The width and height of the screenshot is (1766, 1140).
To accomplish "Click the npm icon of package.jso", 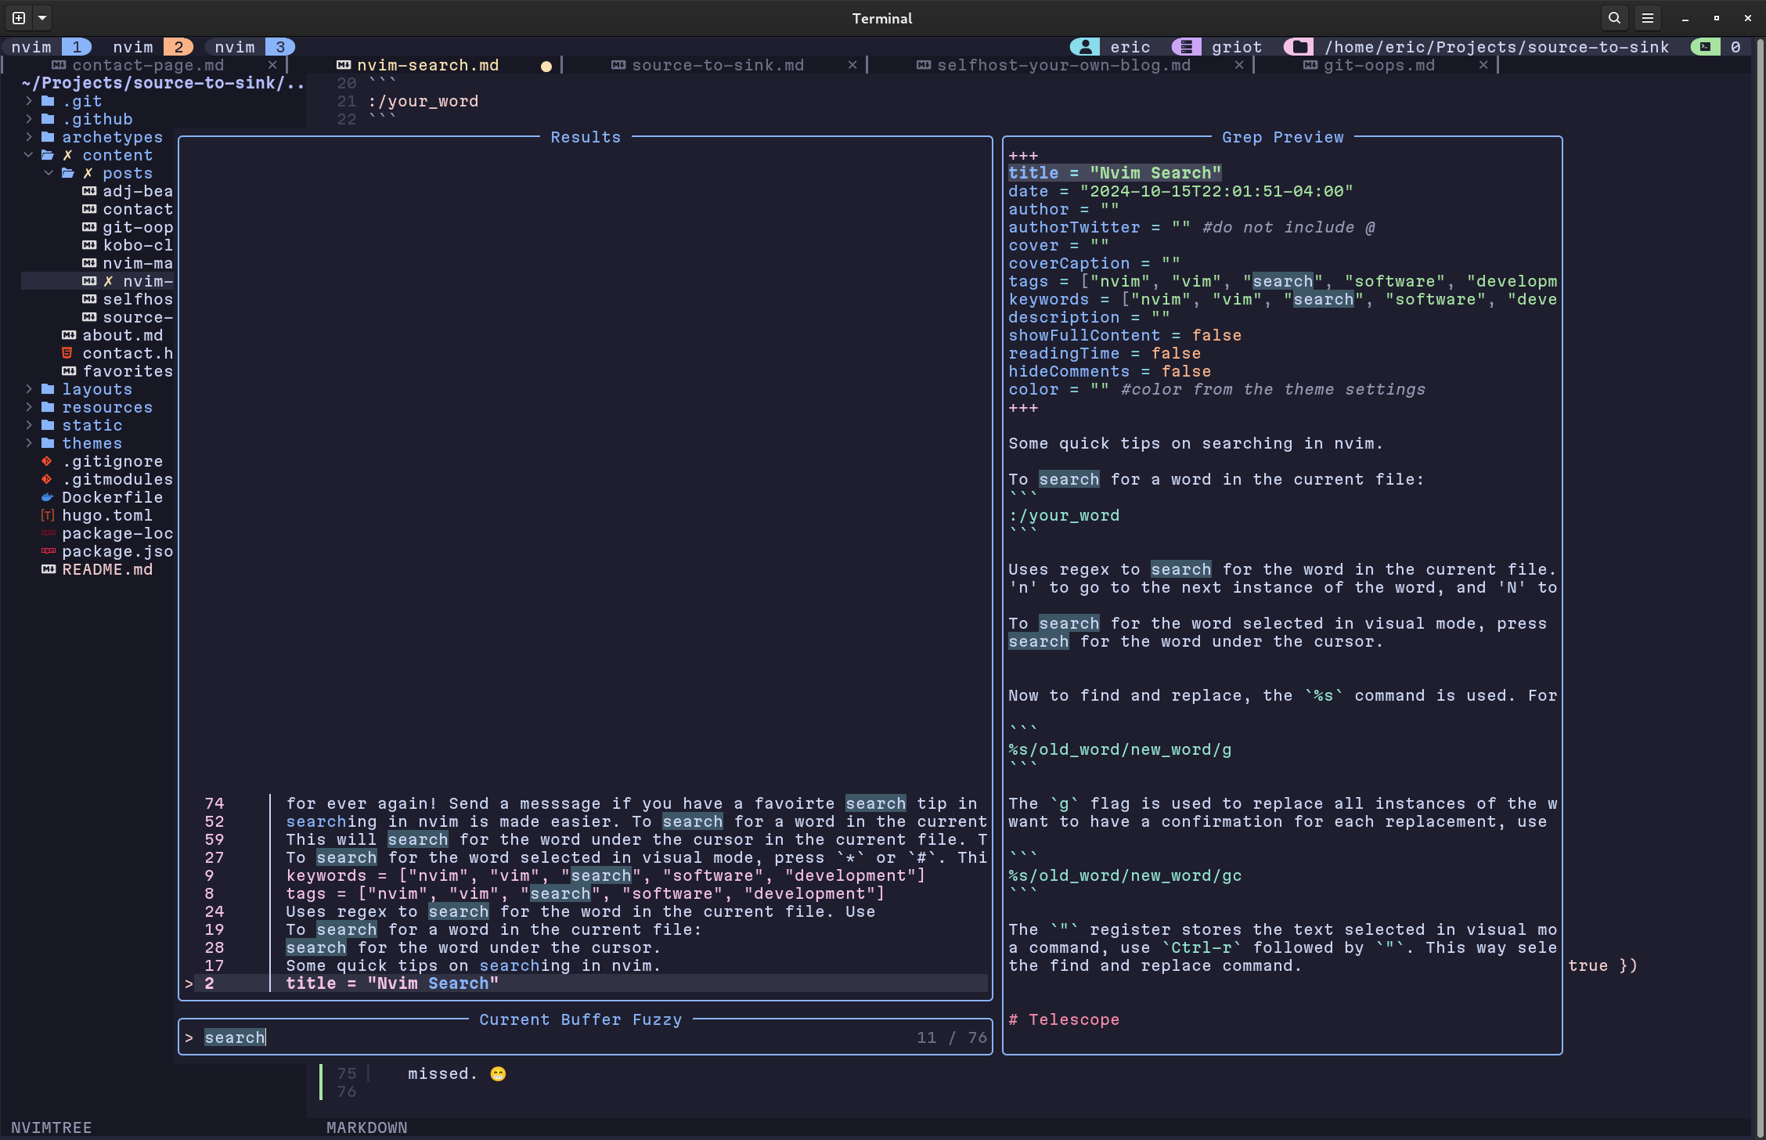I will 49,551.
